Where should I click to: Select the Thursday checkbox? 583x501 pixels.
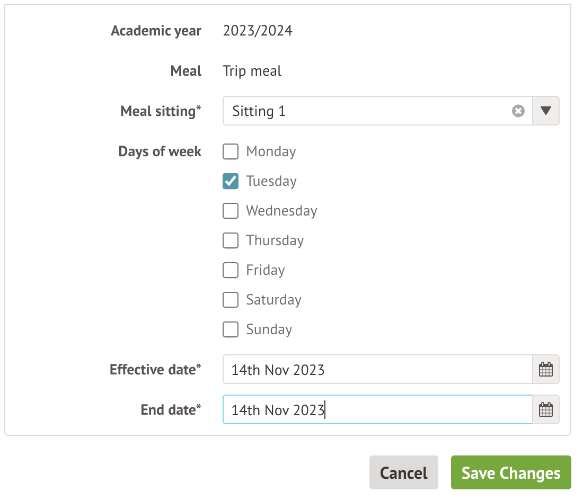(x=231, y=240)
